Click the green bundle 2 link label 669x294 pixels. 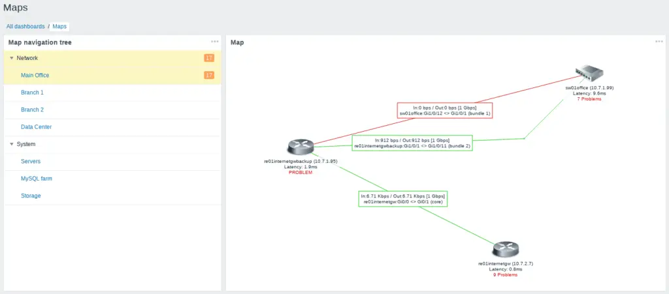pyautogui.click(x=412, y=143)
